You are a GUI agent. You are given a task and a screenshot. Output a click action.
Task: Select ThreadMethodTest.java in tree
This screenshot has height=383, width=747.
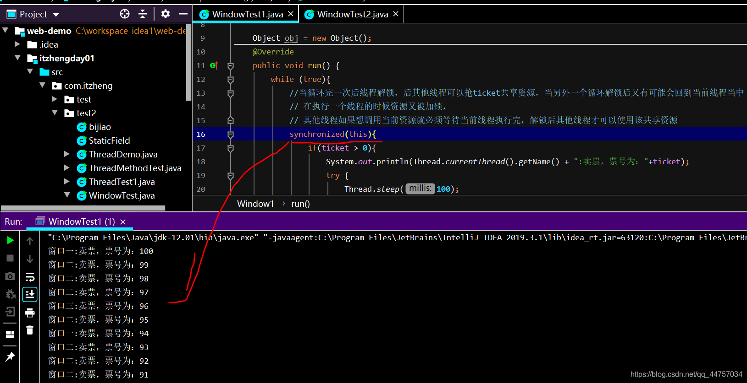129,168
